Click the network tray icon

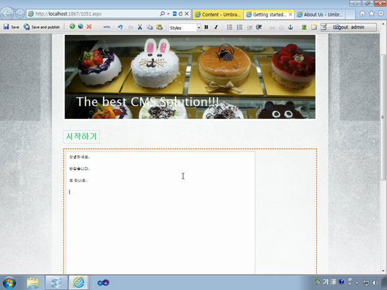tap(367, 283)
